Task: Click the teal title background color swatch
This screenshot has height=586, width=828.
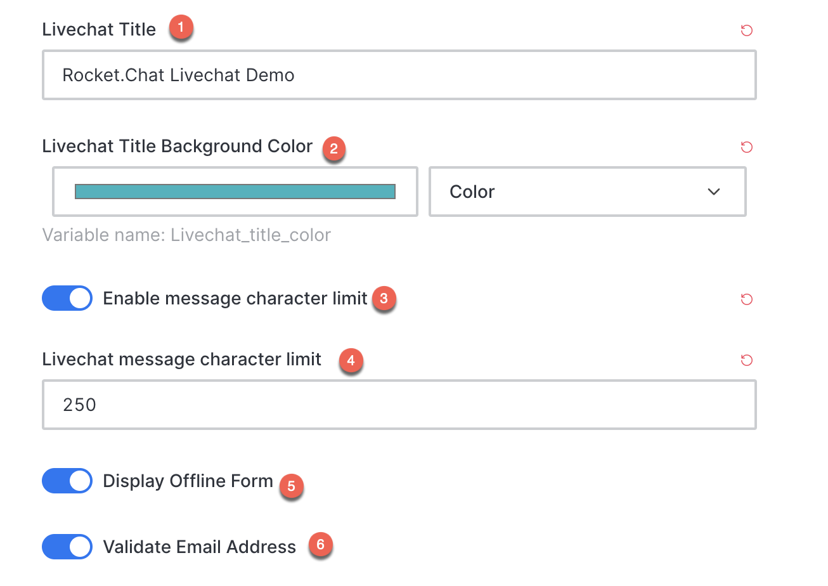Action: tap(235, 192)
